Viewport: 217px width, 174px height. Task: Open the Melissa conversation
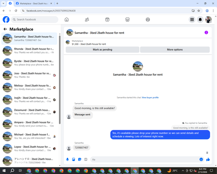(29, 87)
